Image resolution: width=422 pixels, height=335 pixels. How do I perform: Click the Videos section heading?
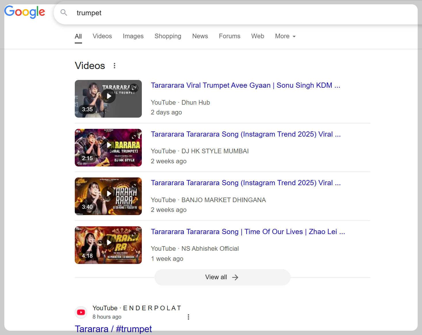90,66
